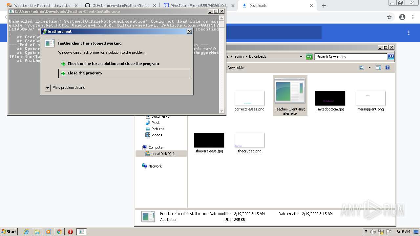Image resolution: width=420 pixels, height=236 pixels.
Task: Open Explorer help icon
Action: 388,68
